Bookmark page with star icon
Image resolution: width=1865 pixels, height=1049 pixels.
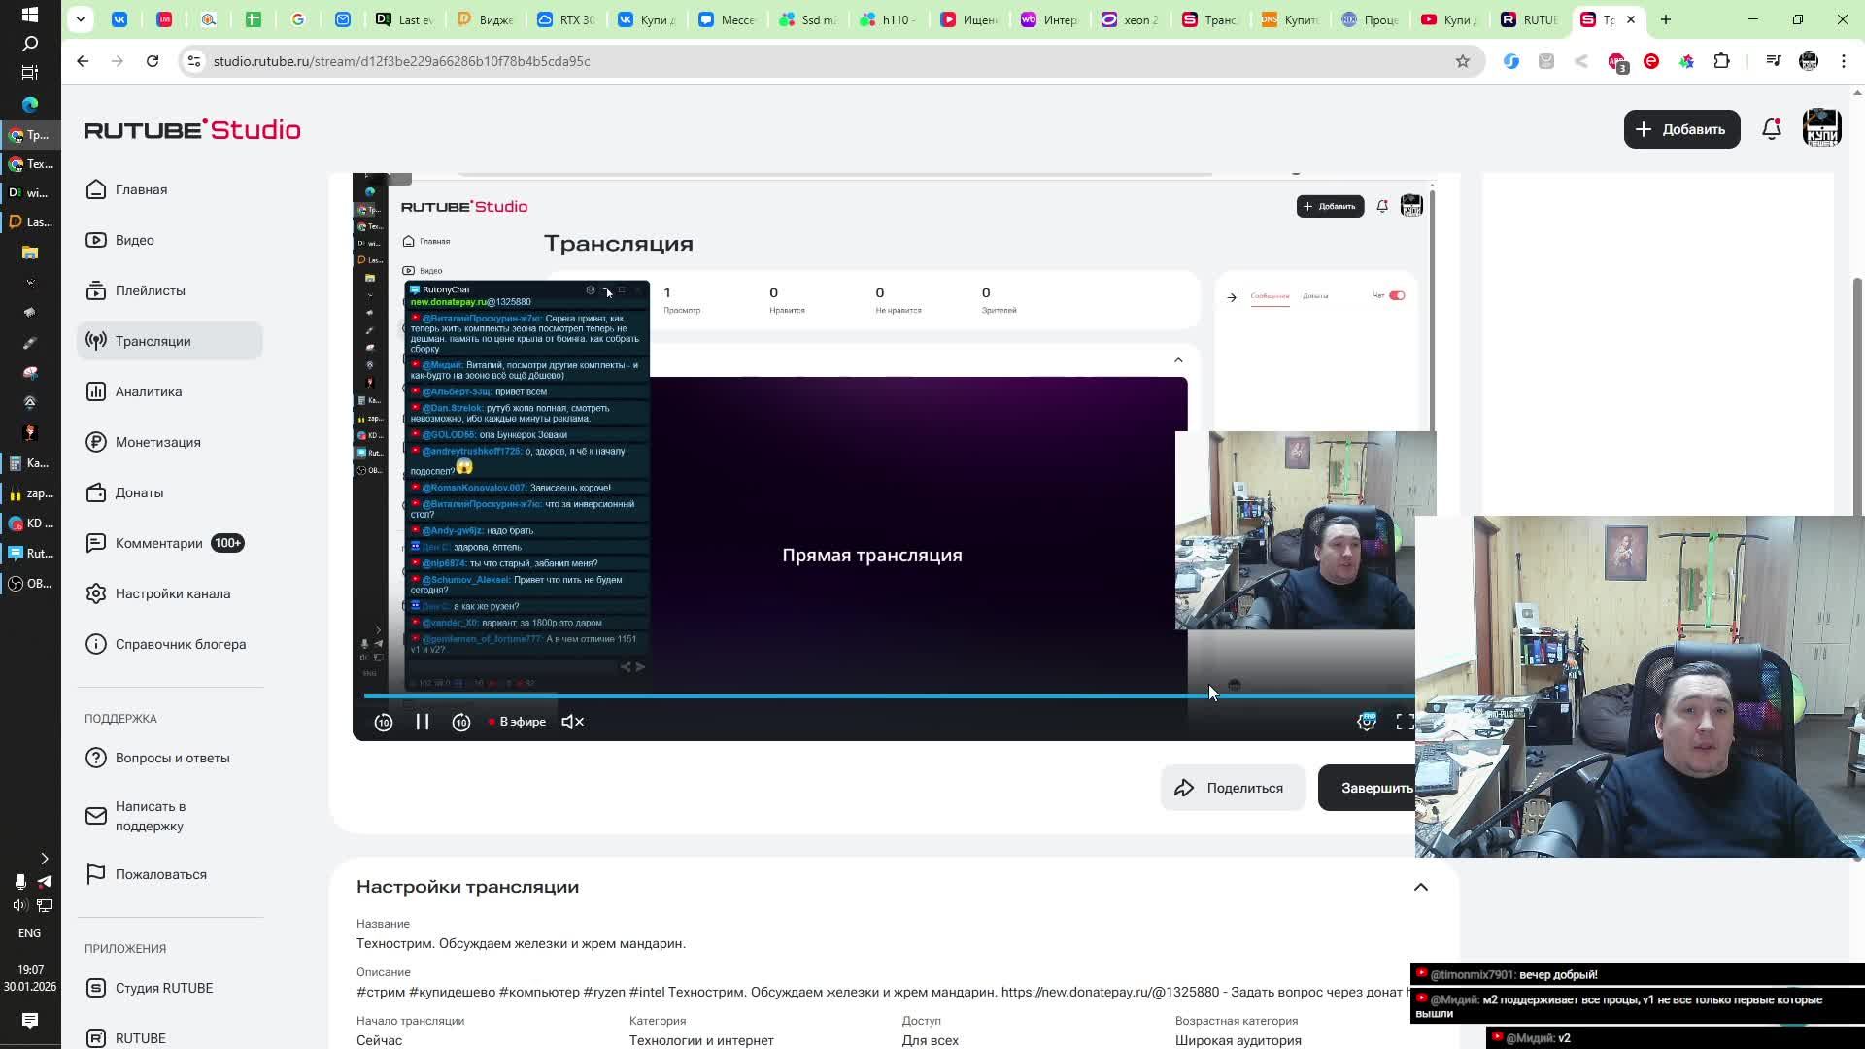coord(1462,61)
